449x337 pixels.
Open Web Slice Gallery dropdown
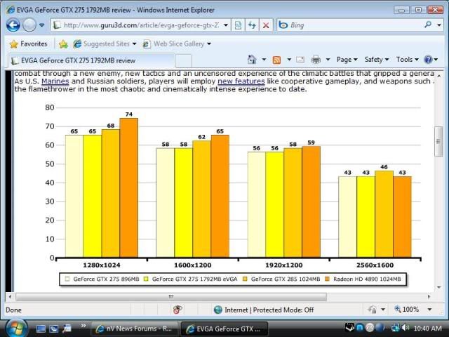(177, 44)
